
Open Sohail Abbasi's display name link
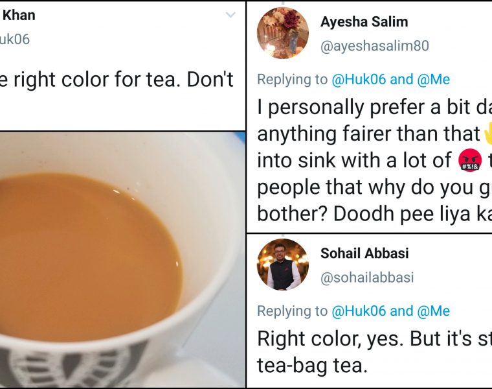[x=364, y=253]
